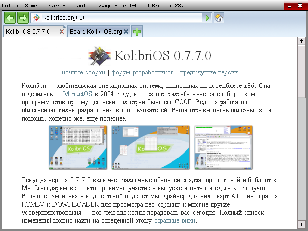Click the KolibriOS 0.7.7.0 page heading
The image size is (308, 231).
pyautogui.click(x=162, y=56)
